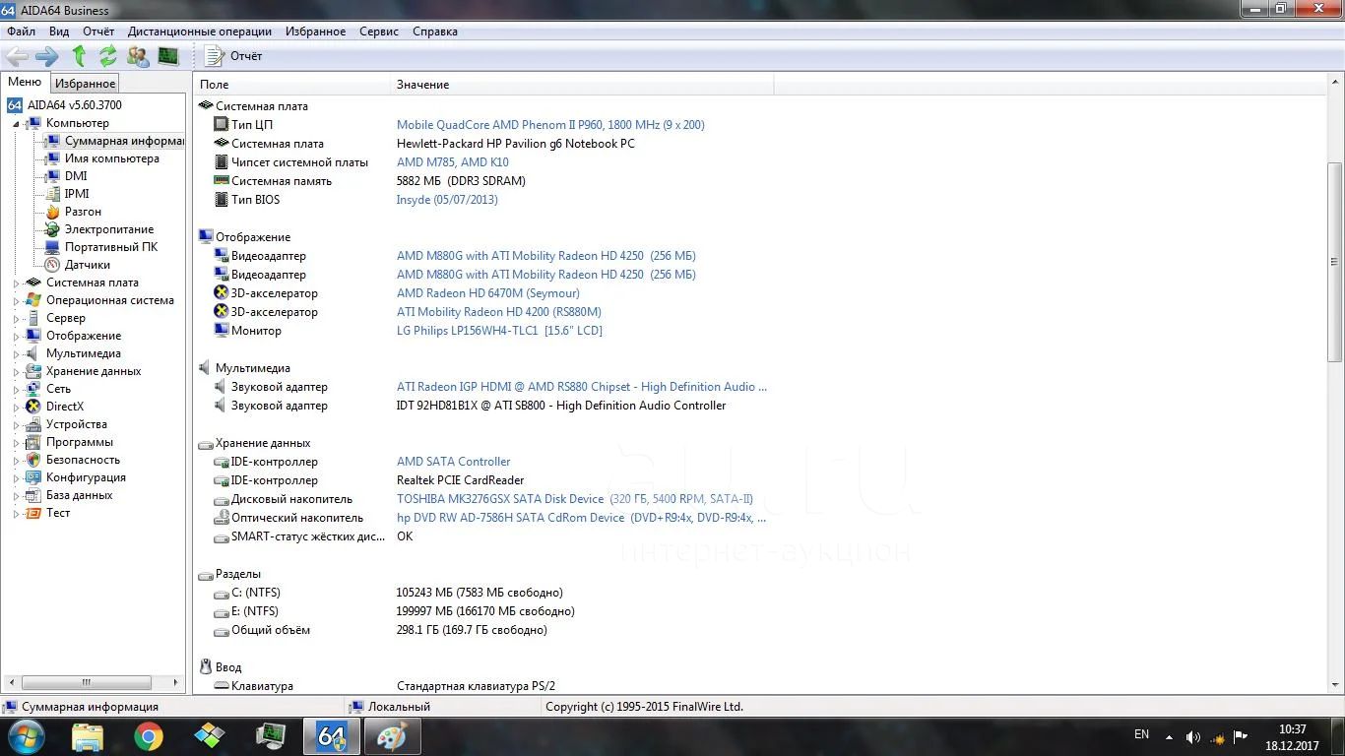Viewport: 1345px width, 756px height.
Task: Switch to the Избранное tab in sidebar
Action: pos(85,84)
